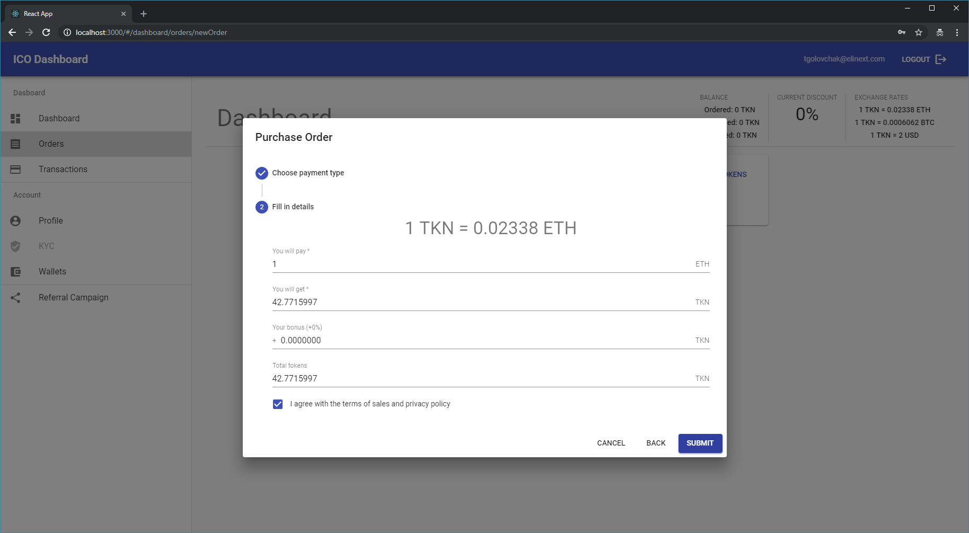
Task: Click the KYC shield icon
Action: pos(15,246)
